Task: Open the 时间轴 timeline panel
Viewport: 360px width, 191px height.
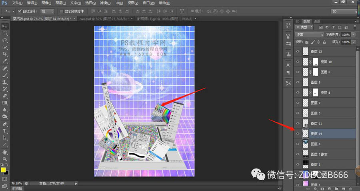Action: point(17,189)
